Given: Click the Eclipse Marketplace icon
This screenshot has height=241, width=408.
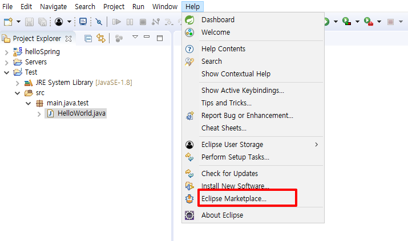Looking at the screenshot, I should [x=189, y=199].
